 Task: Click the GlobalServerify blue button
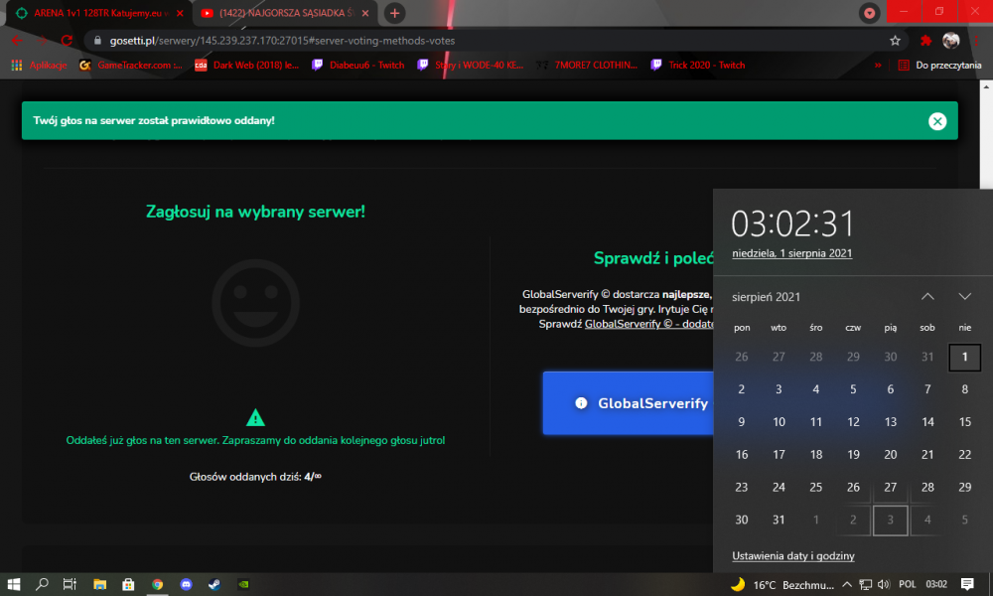coord(629,403)
